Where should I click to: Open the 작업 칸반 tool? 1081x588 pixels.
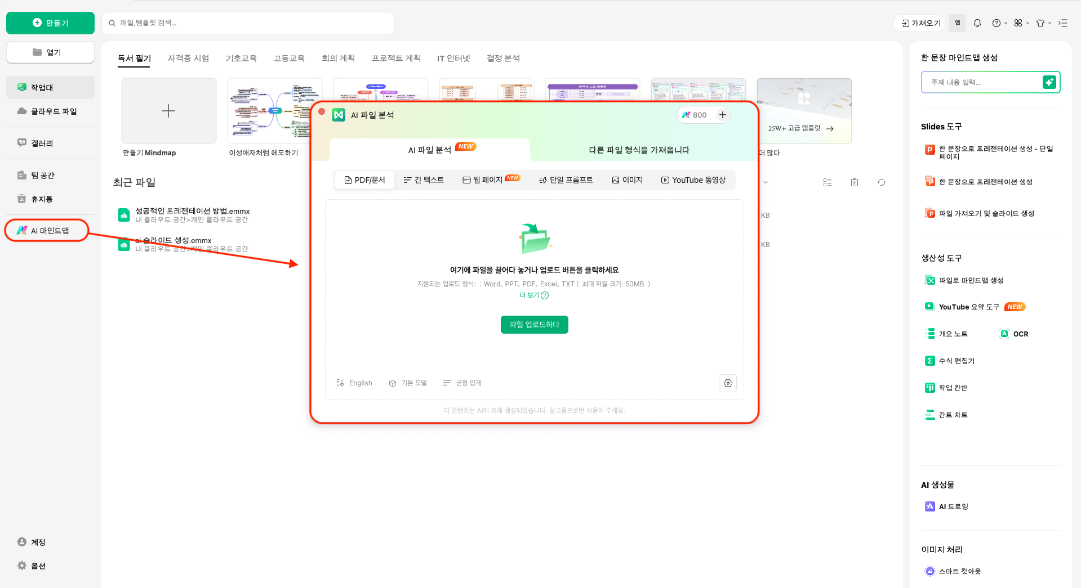coord(953,387)
